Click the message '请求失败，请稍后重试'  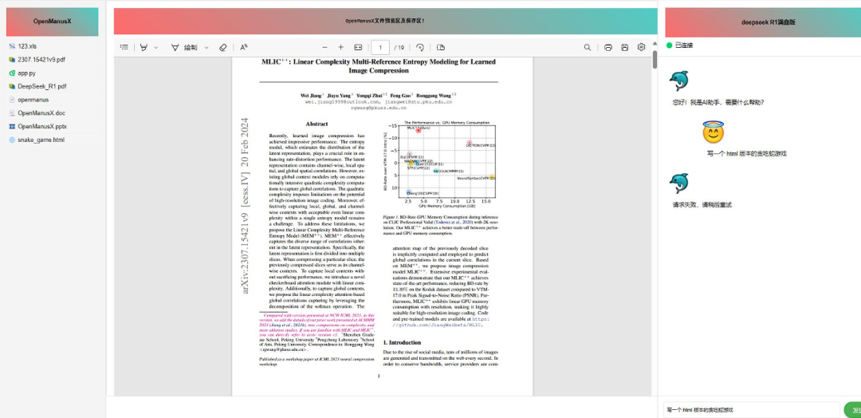pyautogui.click(x=702, y=205)
